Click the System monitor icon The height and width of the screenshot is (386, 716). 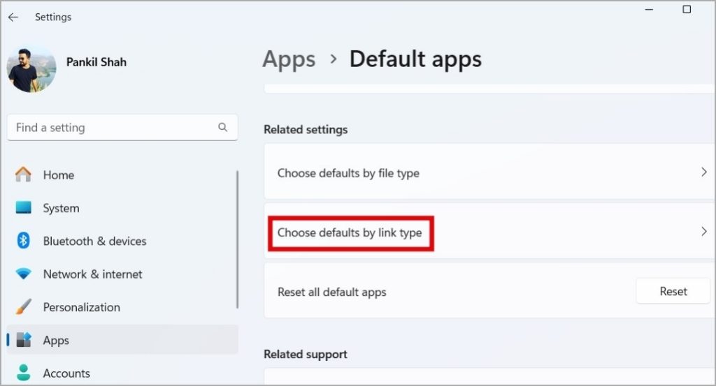[x=23, y=208]
